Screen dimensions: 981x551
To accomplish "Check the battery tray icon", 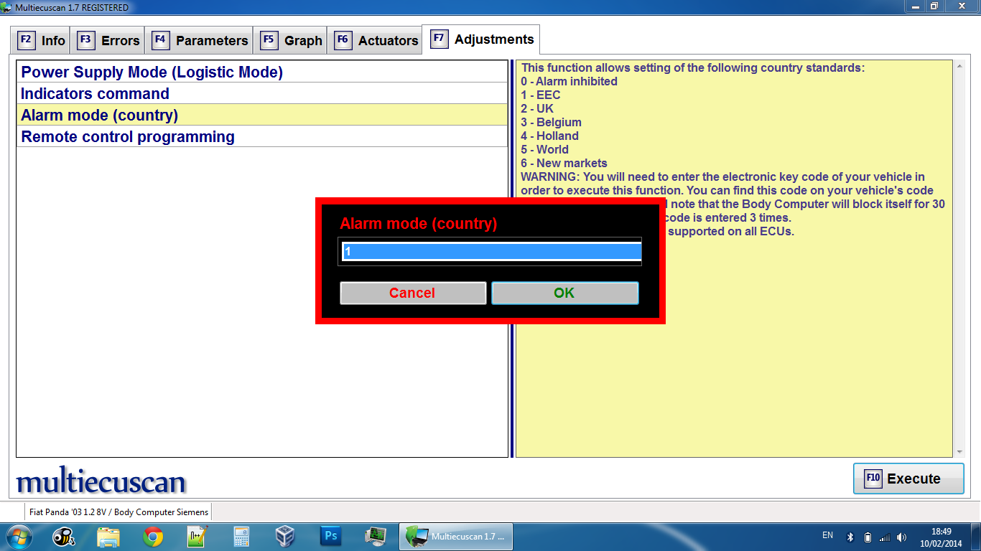I will pos(868,537).
